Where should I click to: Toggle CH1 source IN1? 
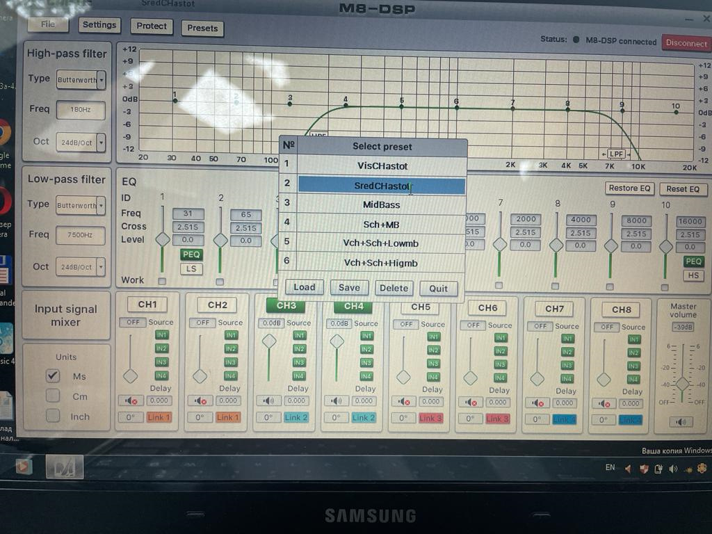[161, 334]
